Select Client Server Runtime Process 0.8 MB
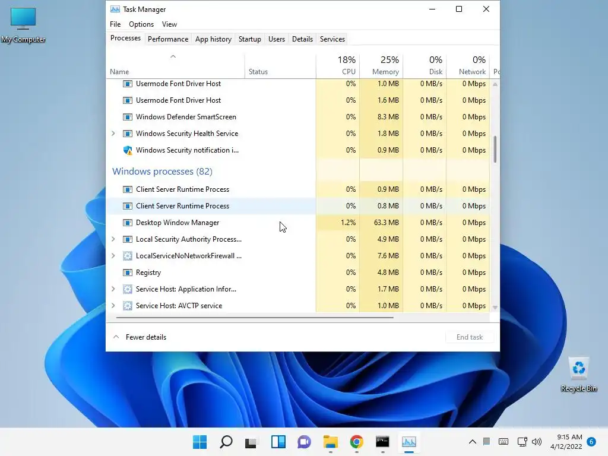The width and height of the screenshot is (608, 456). [298, 206]
